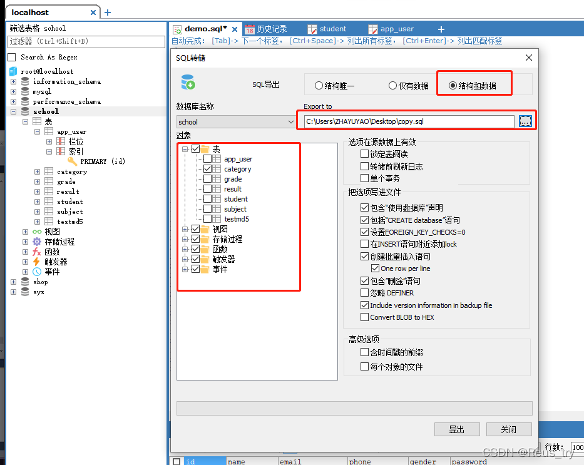Browse for export file with ... button
This screenshot has width=584, height=465.
[x=525, y=121]
